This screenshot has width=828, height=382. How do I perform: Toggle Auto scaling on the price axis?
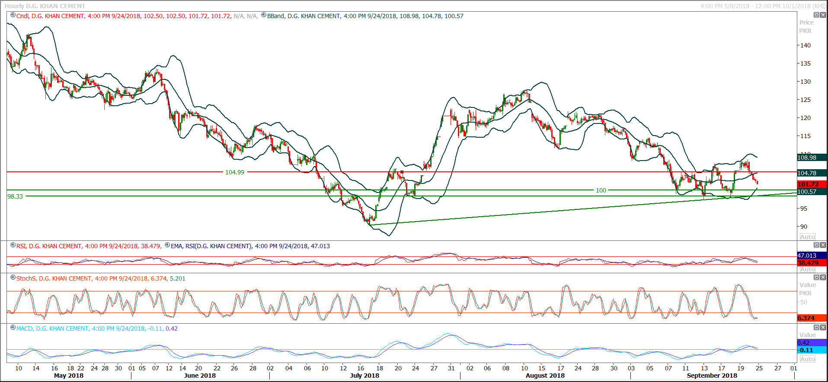807,237
